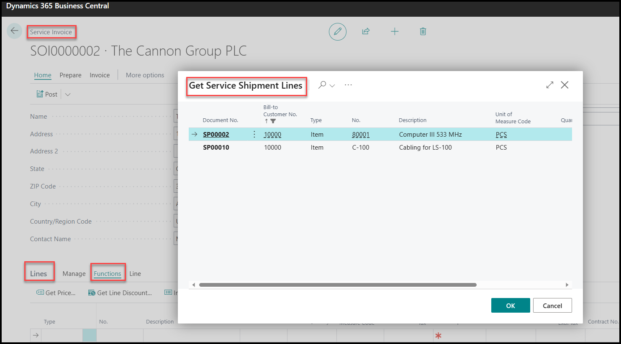This screenshot has height=344, width=621.
Task: Select shipment document SP00010 row
Action: (380, 148)
